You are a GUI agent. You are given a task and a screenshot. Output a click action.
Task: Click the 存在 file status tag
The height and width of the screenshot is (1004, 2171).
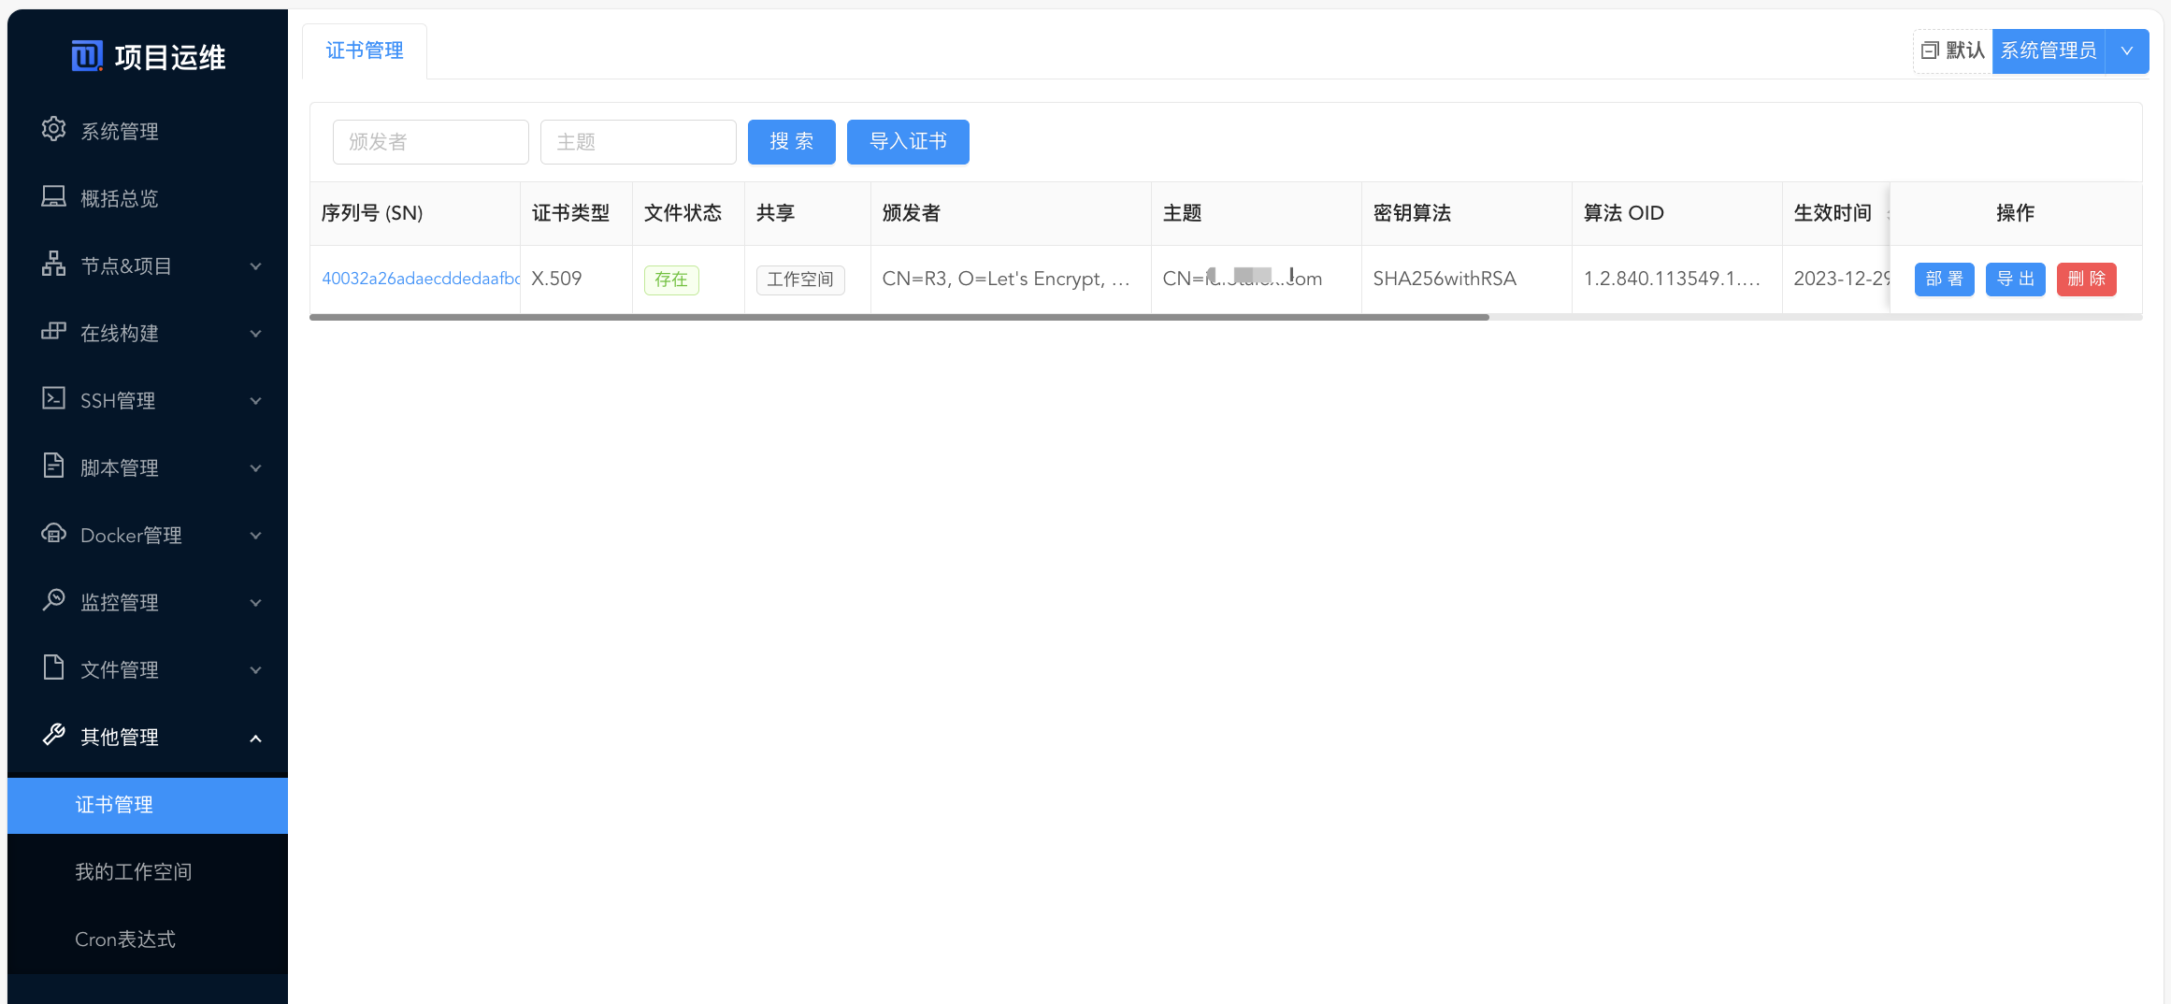(671, 279)
